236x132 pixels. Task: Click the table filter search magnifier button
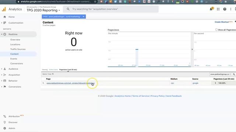tap(234, 74)
